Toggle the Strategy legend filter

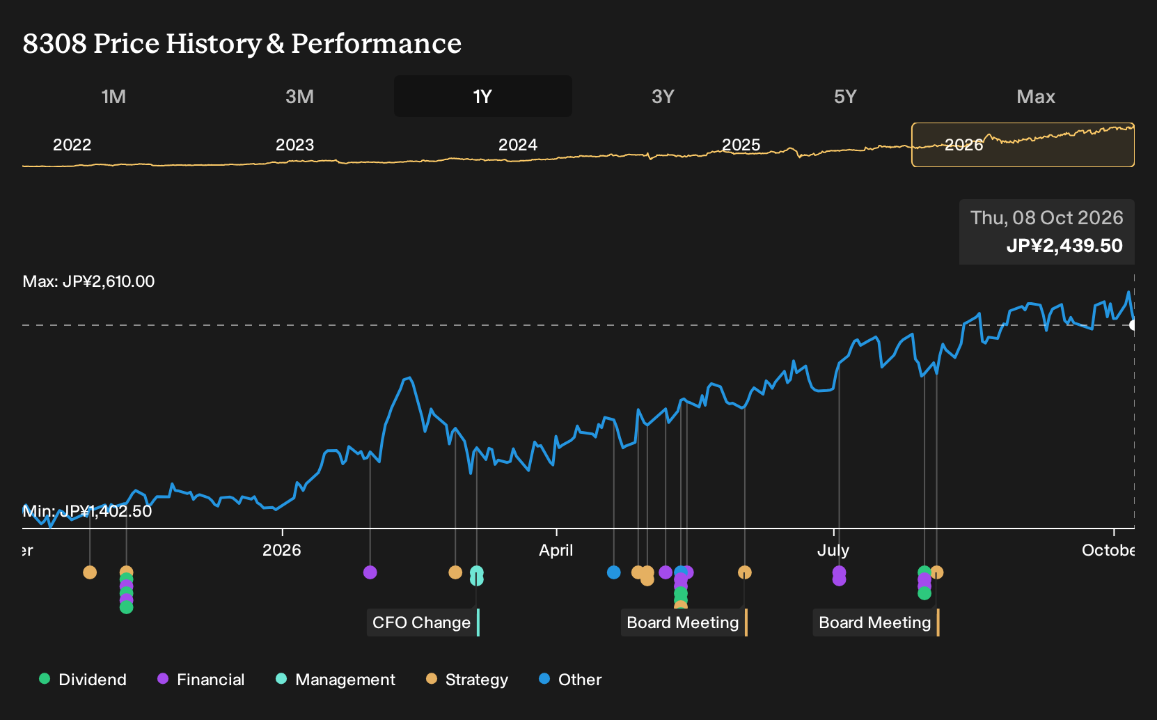(467, 680)
